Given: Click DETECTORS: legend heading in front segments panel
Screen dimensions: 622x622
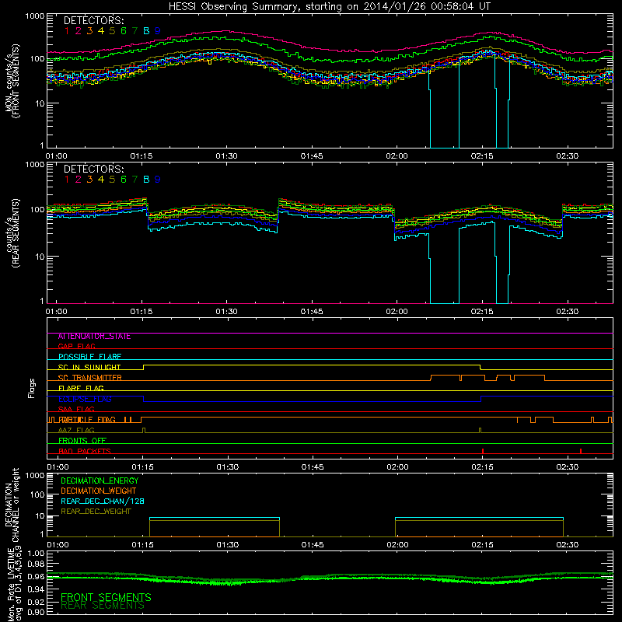Looking at the screenshot, I should point(93,20).
